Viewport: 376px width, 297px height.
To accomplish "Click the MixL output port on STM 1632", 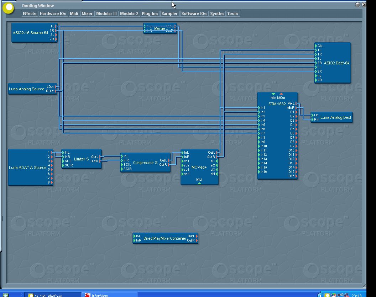I will tap(297, 104).
